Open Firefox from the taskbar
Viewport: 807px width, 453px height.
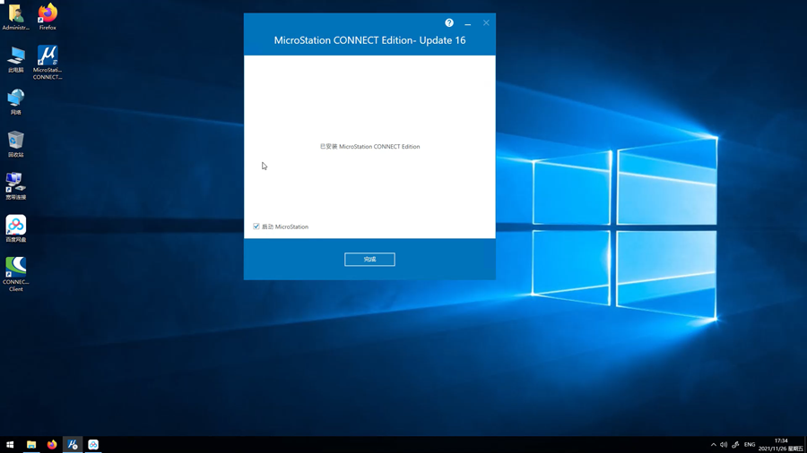coord(52,445)
